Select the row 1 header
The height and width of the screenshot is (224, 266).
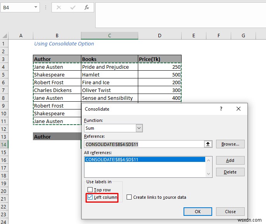coord(4,44)
